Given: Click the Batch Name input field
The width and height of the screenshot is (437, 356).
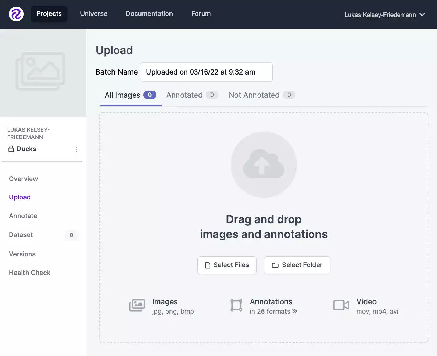Looking at the screenshot, I should (x=206, y=72).
